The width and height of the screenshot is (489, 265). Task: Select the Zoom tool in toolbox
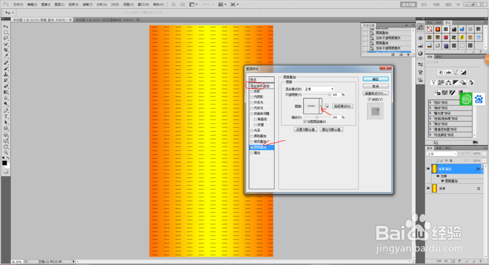[6, 153]
